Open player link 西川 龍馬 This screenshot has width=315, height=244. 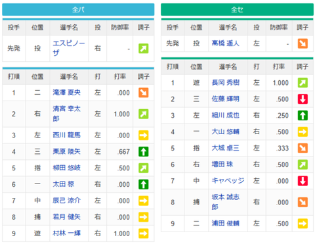tap(66, 135)
